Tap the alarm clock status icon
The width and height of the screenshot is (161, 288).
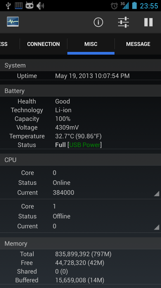pos(115,6)
